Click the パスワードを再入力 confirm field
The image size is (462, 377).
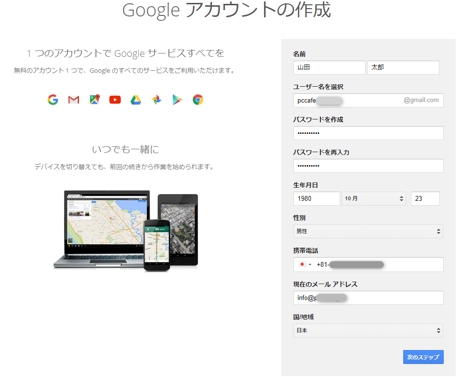pyautogui.click(x=369, y=166)
